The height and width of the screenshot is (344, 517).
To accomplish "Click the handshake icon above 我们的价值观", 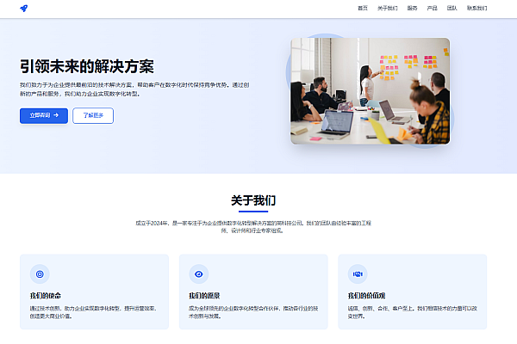I will (358, 273).
